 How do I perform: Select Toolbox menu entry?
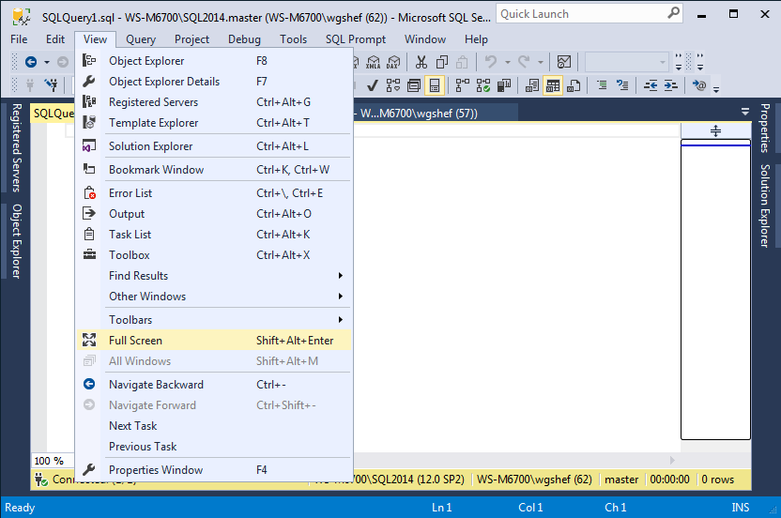(x=214, y=255)
